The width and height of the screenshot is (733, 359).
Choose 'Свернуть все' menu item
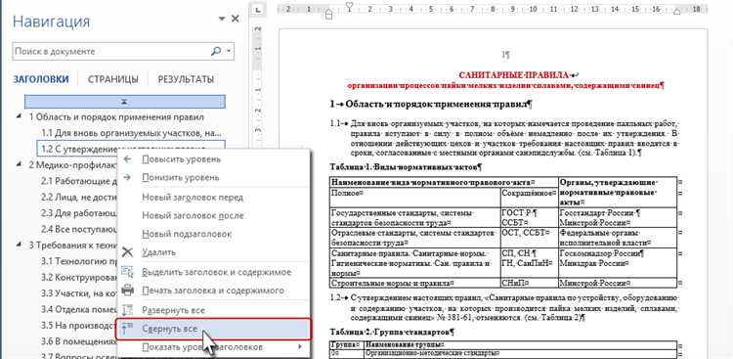(x=214, y=329)
